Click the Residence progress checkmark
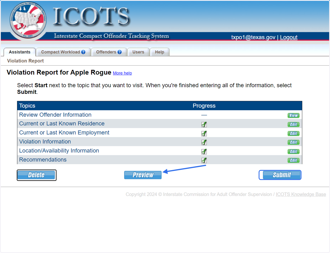Image resolution: width=330 pixels, height=253 pixels. [x=204, y=124]
